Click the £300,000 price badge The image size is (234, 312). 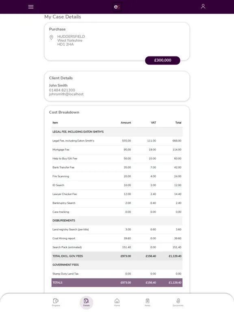coord(162,60)
